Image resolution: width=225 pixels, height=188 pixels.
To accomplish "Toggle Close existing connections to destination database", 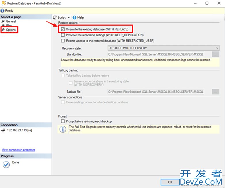I will 63,102.
